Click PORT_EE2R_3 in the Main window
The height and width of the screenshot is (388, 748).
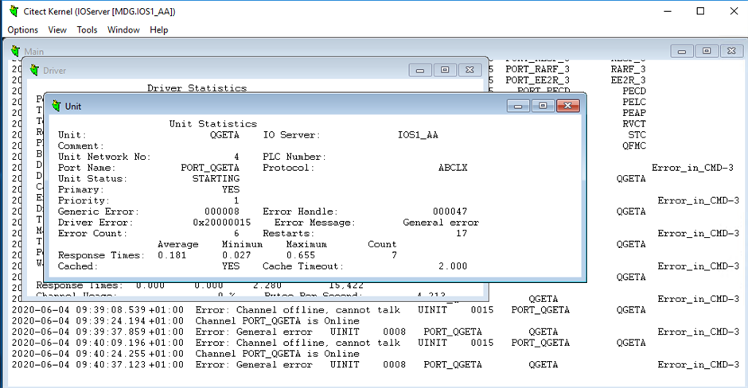pos(538,80)
